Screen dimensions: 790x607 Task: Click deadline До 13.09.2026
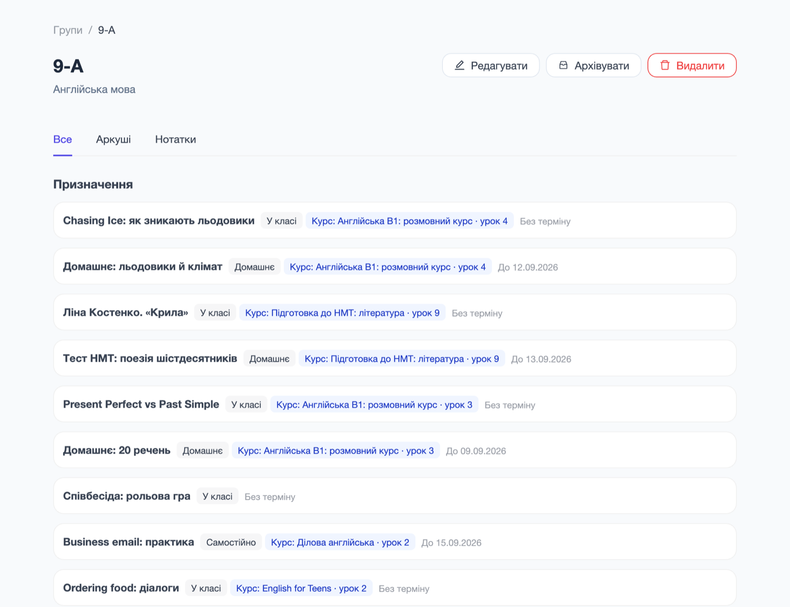click(x=541, y=359)
